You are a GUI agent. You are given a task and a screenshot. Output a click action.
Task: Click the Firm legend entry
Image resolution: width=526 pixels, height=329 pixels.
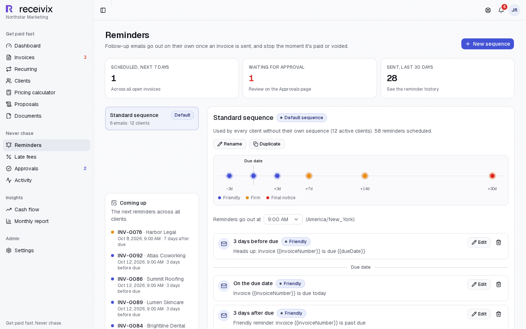(253, 198)
